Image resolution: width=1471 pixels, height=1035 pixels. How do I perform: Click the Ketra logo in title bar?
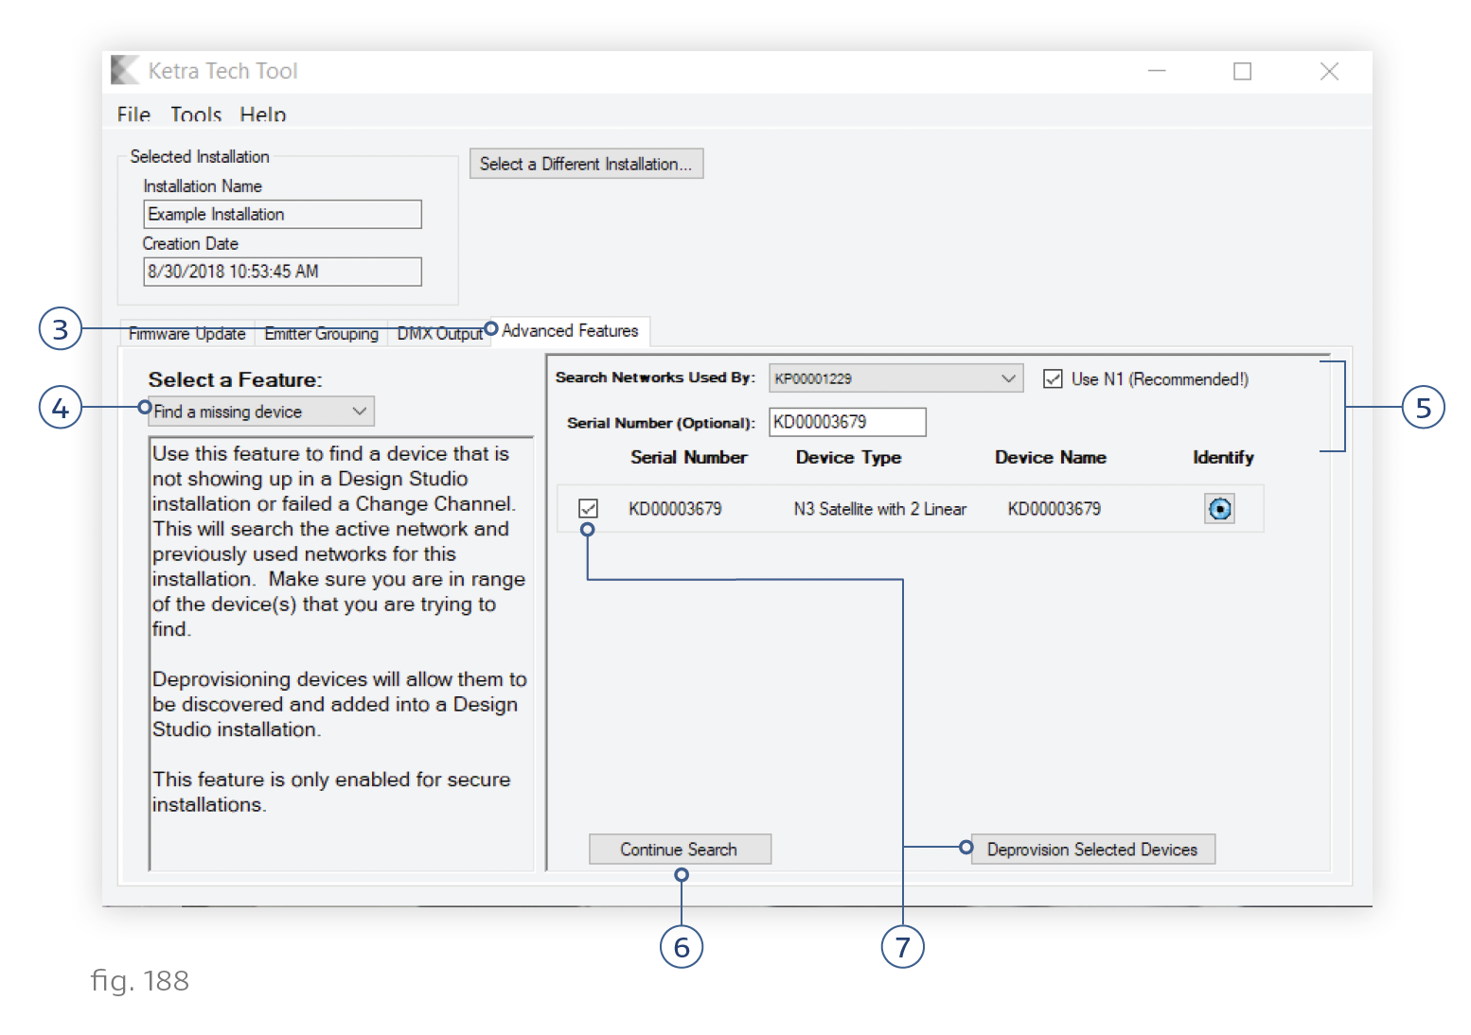(x=125, y=71)
